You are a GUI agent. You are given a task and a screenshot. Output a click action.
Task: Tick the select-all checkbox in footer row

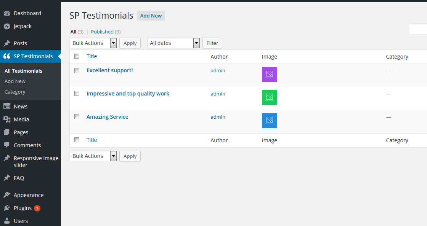coord(77,140)
